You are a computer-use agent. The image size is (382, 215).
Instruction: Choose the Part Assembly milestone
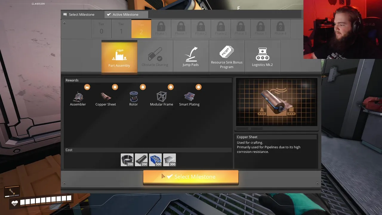point(119,57)
